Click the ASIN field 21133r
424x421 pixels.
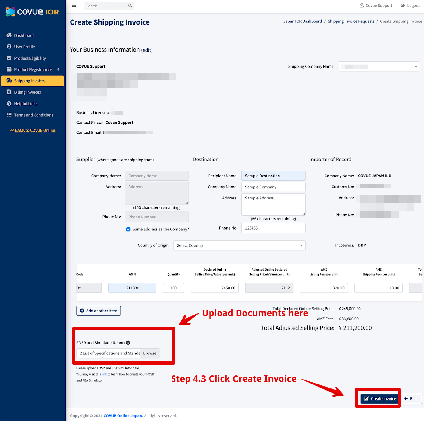tap(132, 288)
